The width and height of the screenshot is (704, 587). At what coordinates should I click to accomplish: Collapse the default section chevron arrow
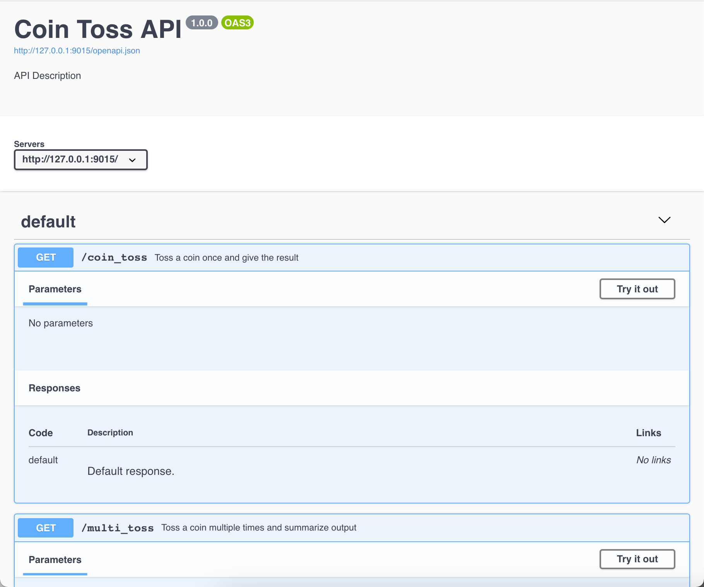pos(664,220)
